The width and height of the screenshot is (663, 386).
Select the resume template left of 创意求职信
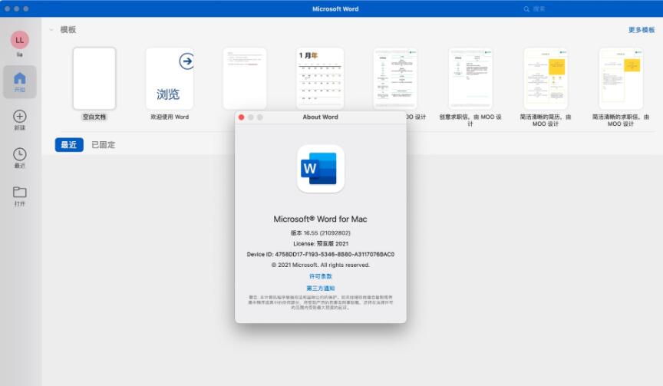coord(395,78)
